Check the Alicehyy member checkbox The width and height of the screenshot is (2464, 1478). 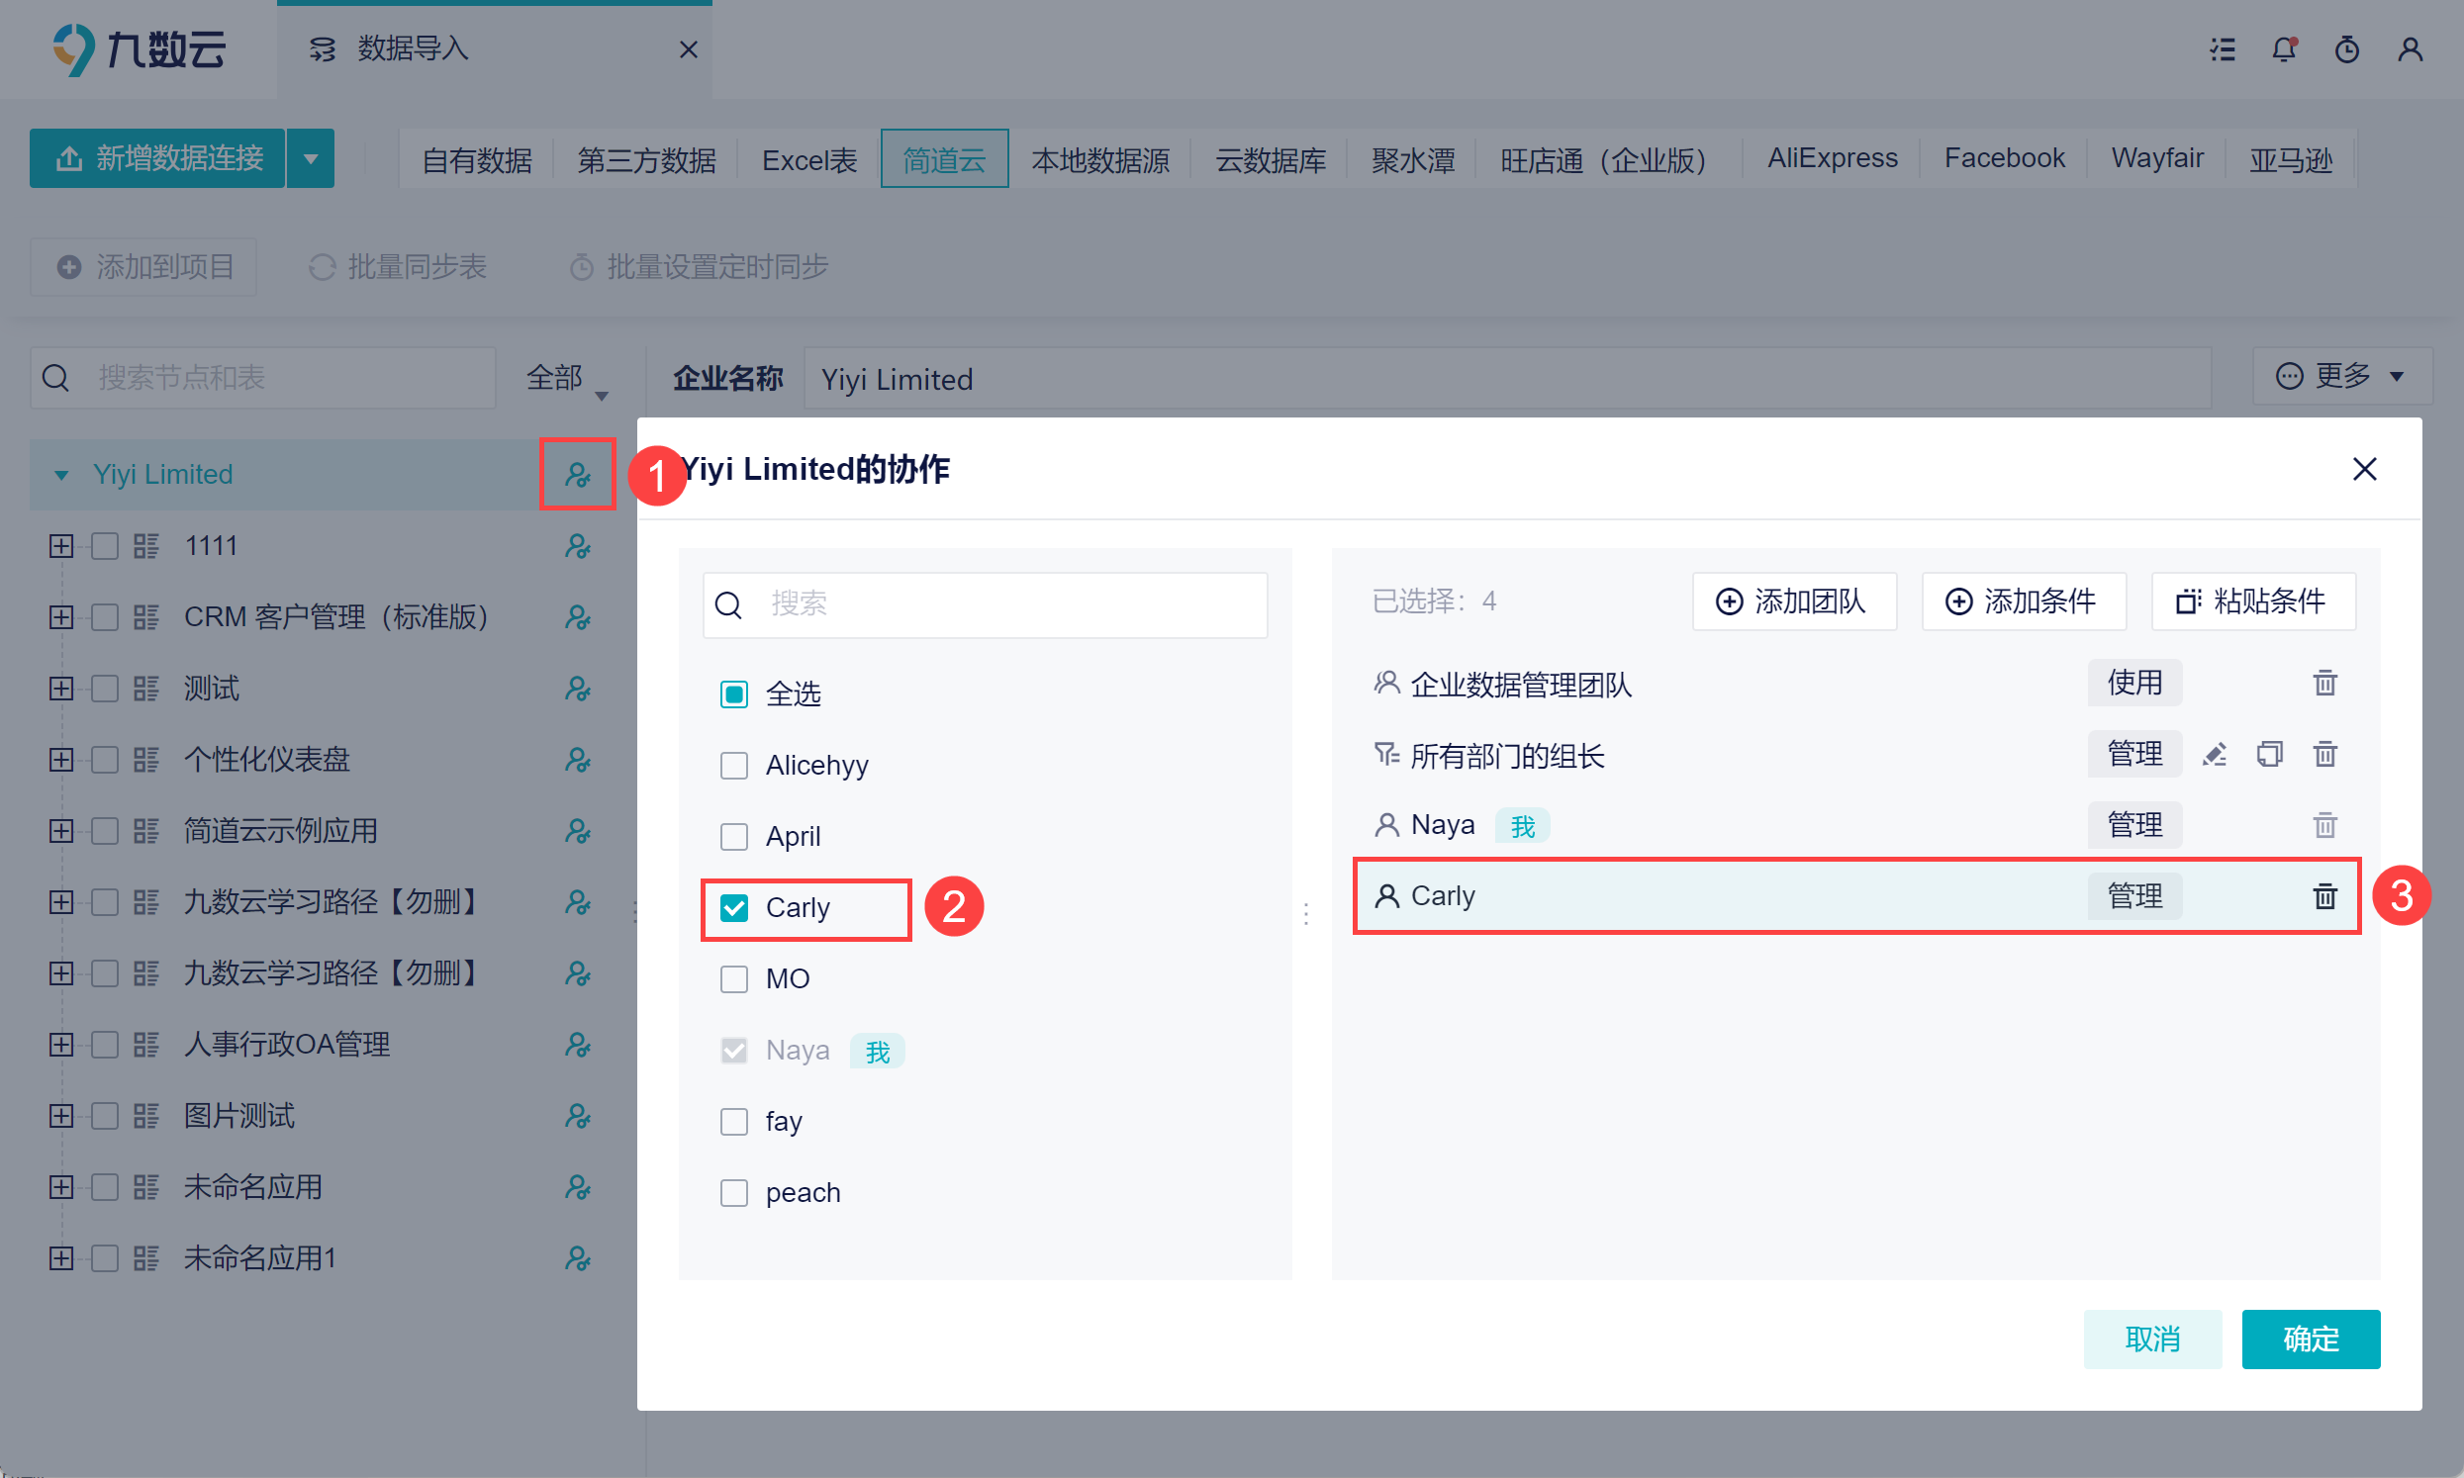pyautogui.click(x=734, y=765)
